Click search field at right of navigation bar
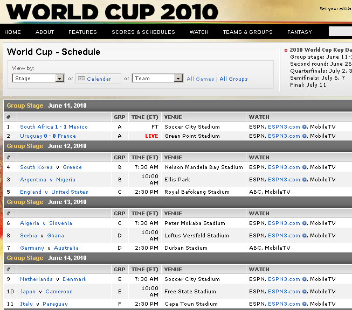352x310 pixels. [x=340, y=31]
